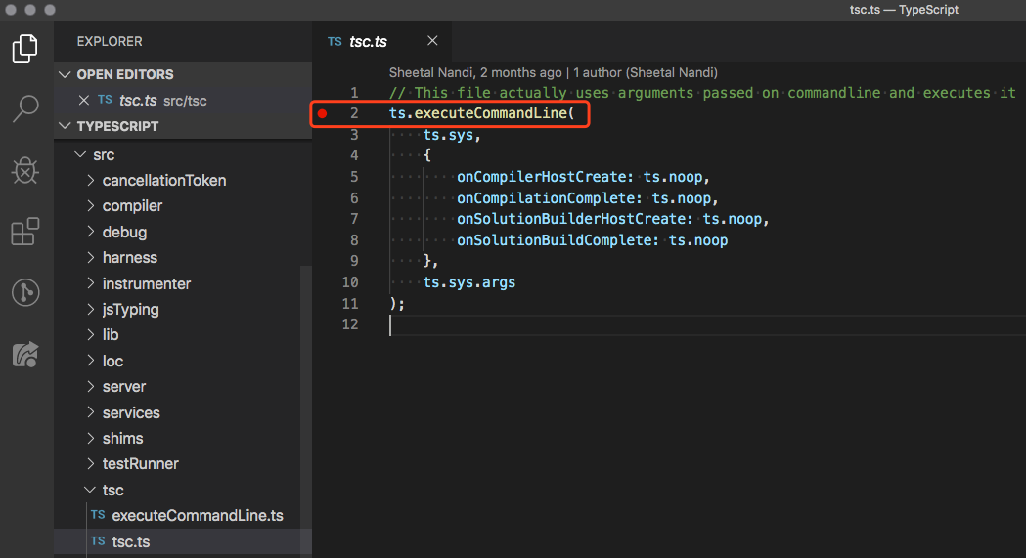Open the Search view
The height and width of the screenshot is (558, 1026).
tap(25, 108)
